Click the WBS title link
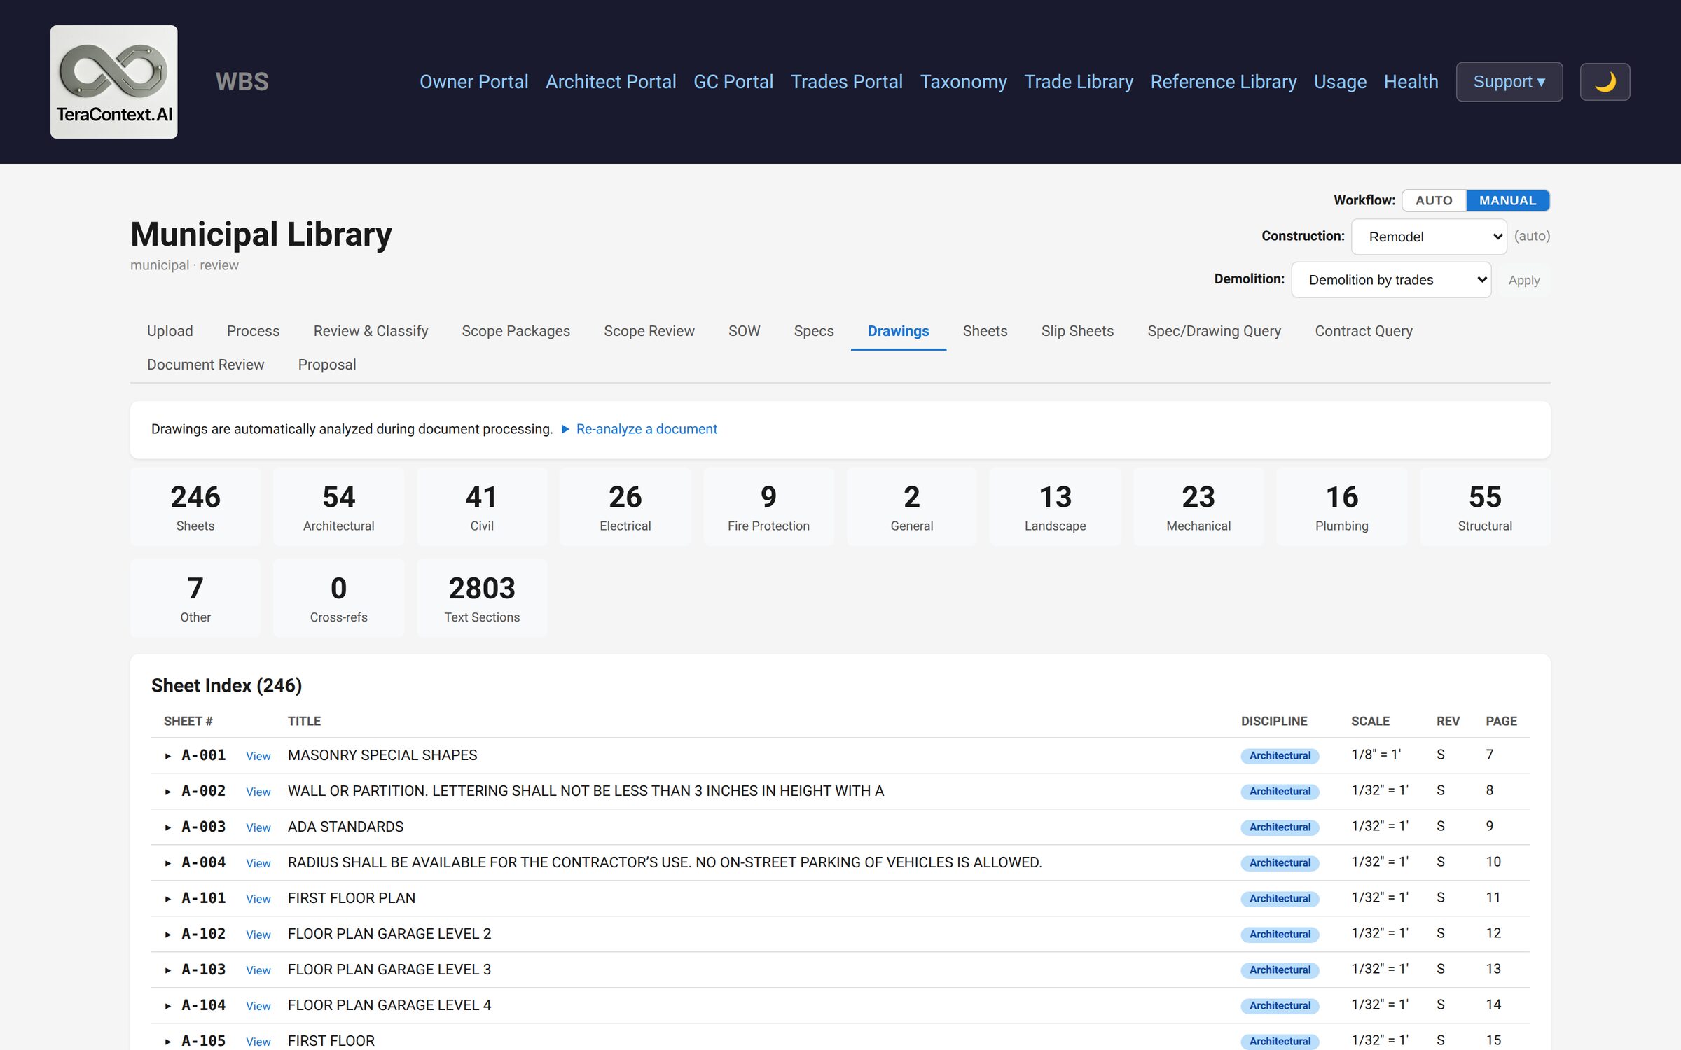 242,82
